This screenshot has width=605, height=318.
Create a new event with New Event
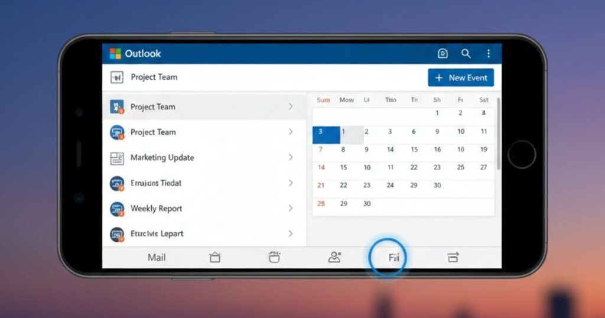point(461,77)
